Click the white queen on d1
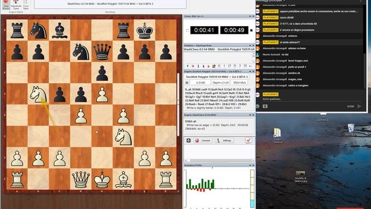Image resolution: width=371 pixels, height=209 pixels. pyautogui.click(x=81, y=179)
